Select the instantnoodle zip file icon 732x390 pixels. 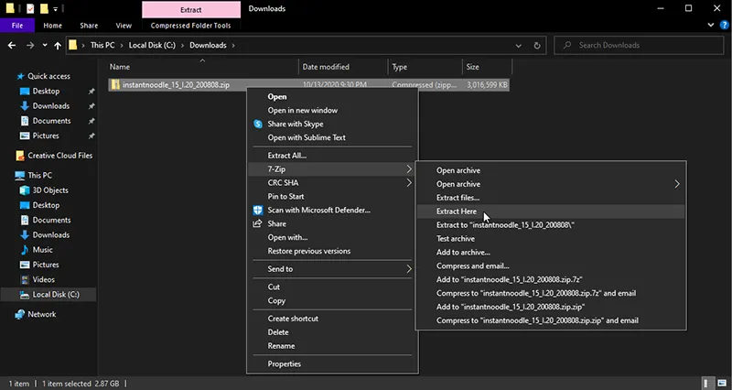(x=114, y=84)
